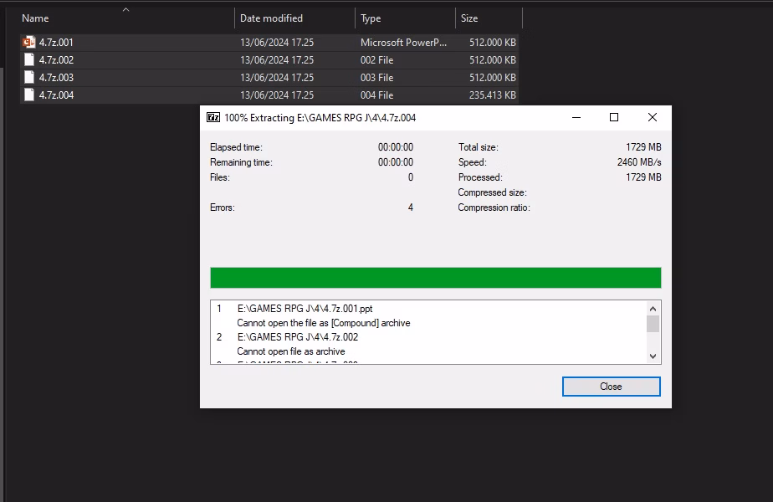Select the Cannot open the file as [Compound] archive message
773x502 pixels.
[324, 323]
